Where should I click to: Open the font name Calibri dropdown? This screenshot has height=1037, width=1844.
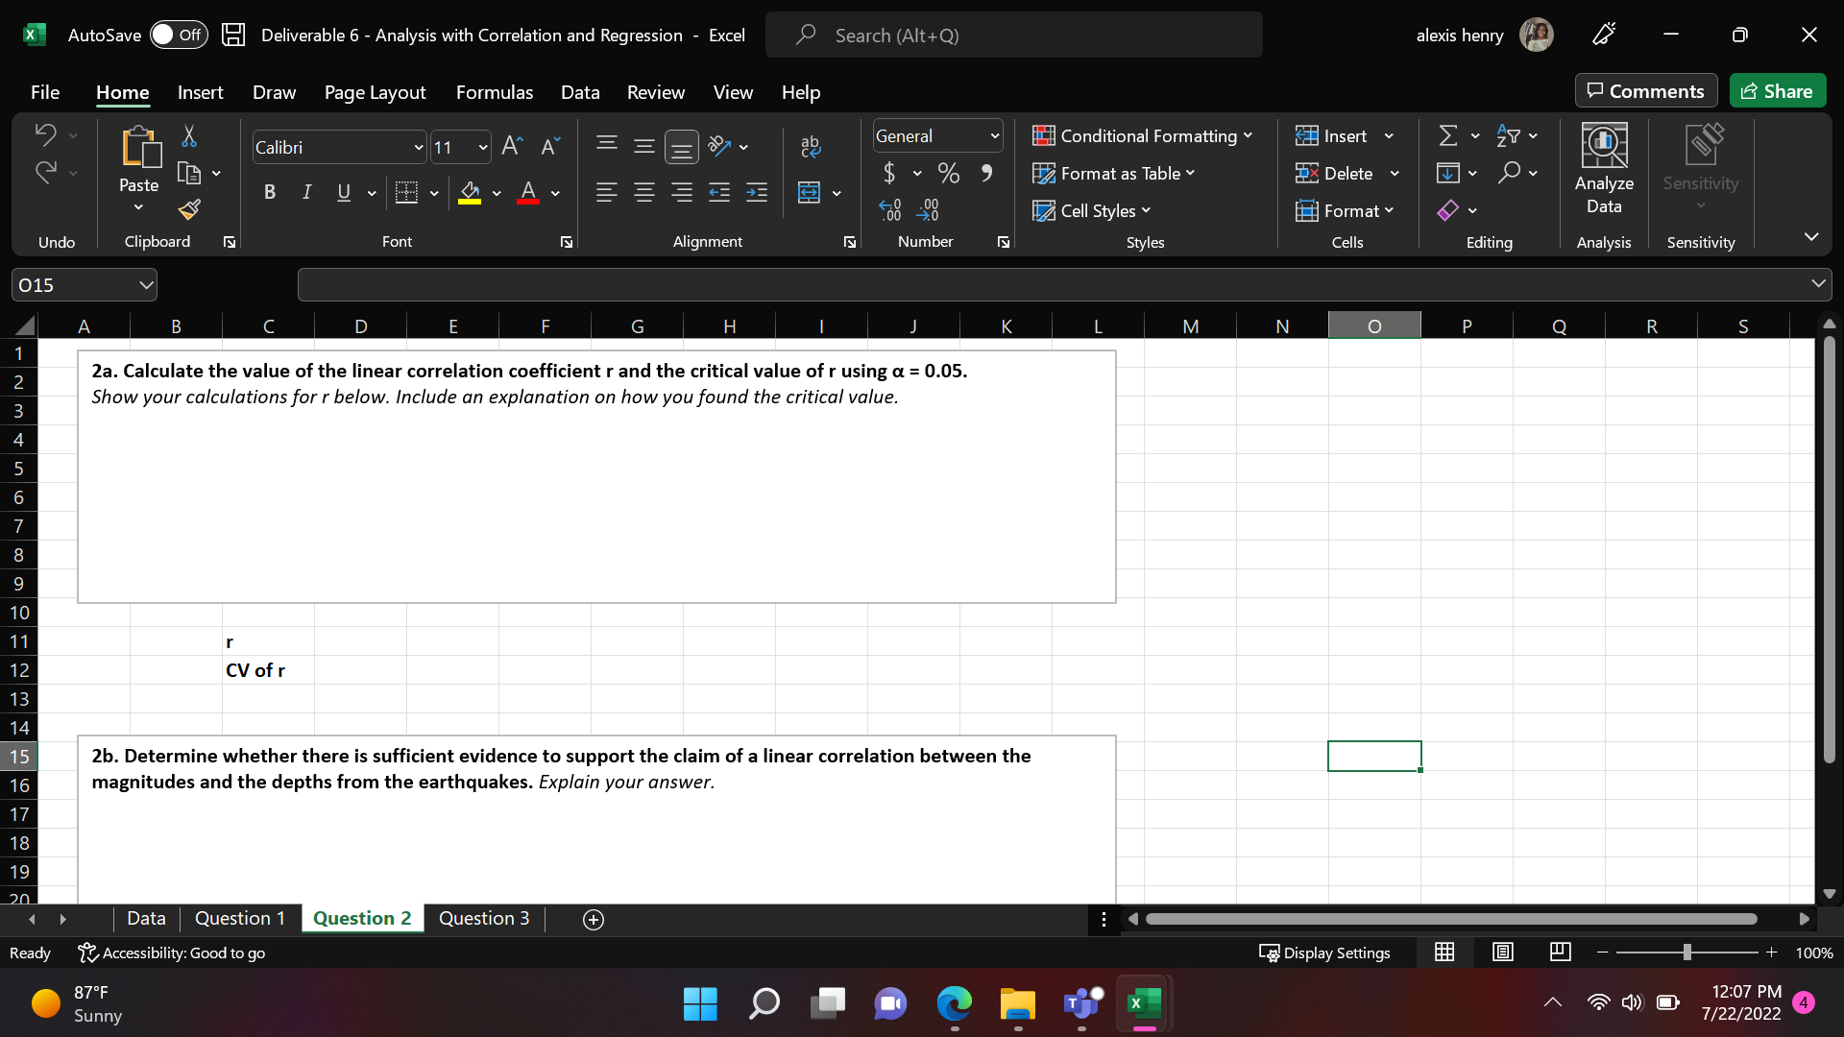click(419, 148)
